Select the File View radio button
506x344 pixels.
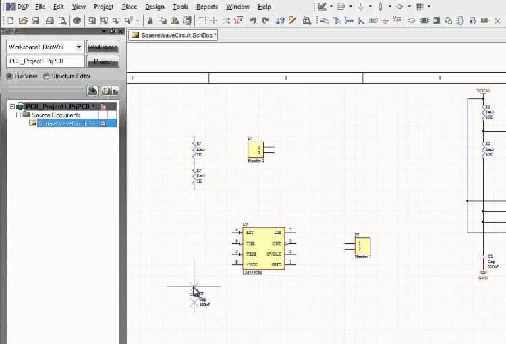pyautogui.click(x=9, y=76)
